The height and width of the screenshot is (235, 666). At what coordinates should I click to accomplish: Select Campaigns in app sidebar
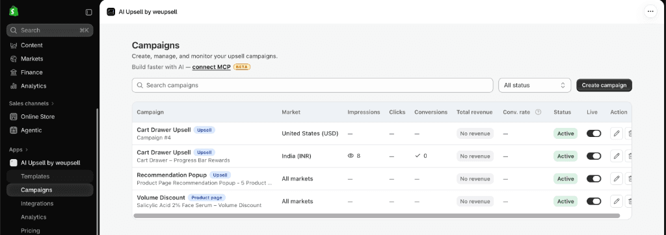[x=49, y=190]
